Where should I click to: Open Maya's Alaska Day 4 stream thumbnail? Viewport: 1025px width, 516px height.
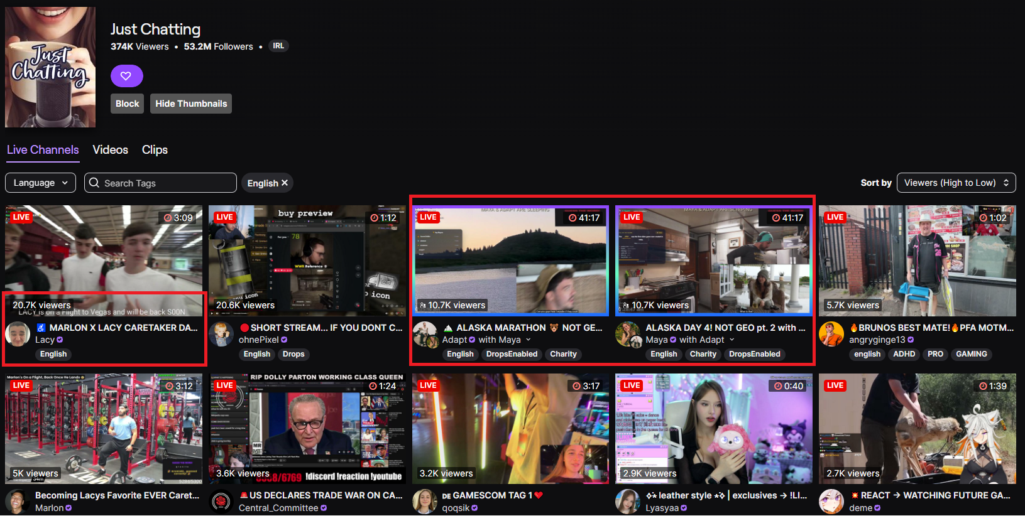click(x=714, y=261)
